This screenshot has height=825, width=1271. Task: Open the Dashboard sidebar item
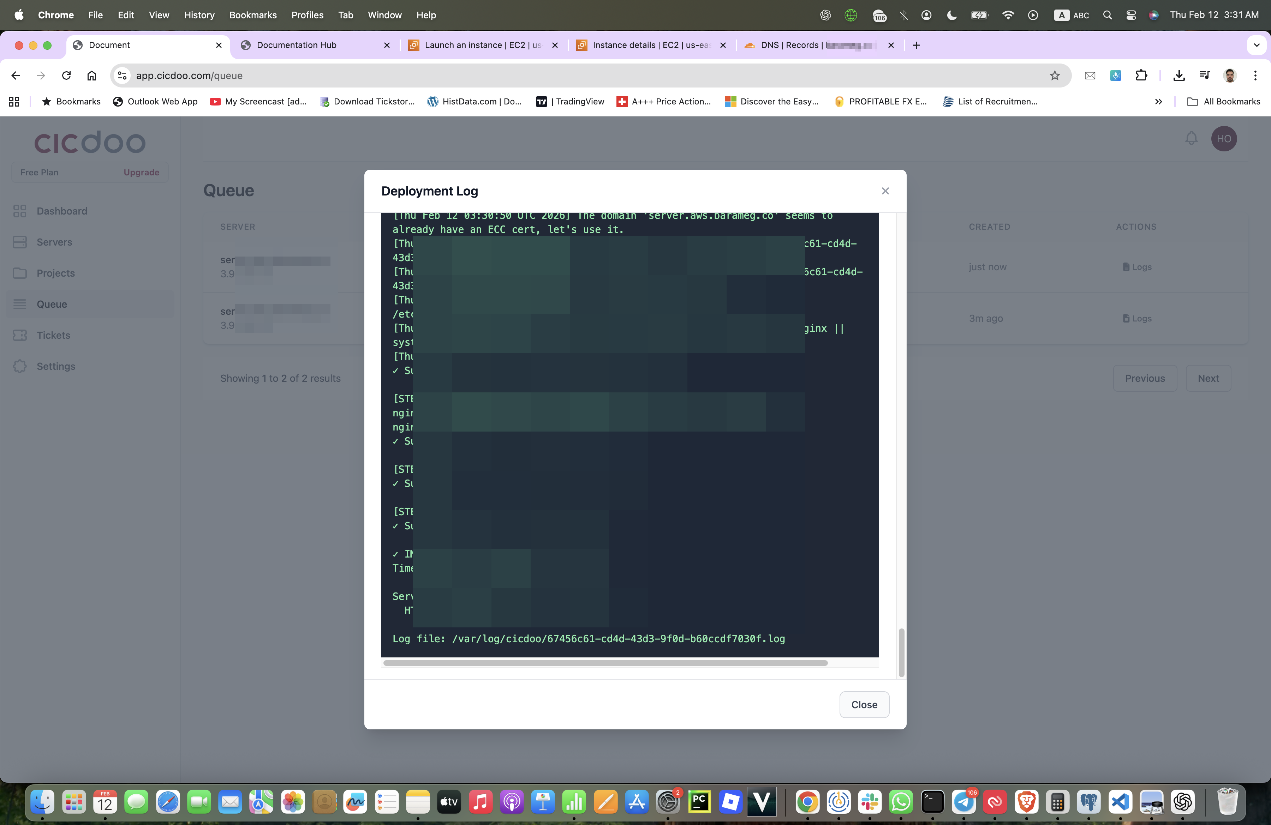point(61,211)
